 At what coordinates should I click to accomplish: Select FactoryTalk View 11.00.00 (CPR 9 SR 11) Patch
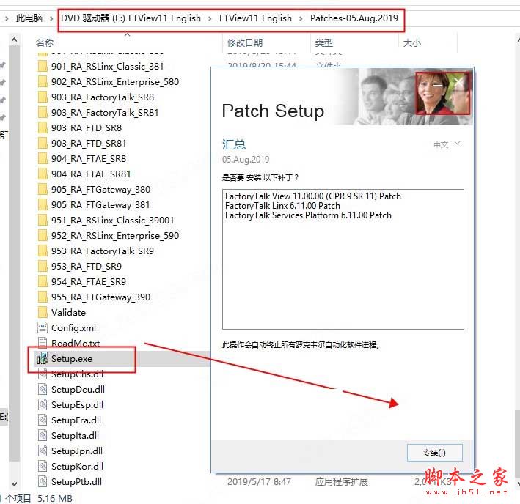coord(312,196)
